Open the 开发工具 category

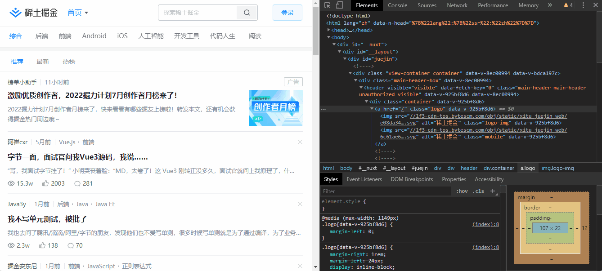pyautogui.click(x=187, y=36)
